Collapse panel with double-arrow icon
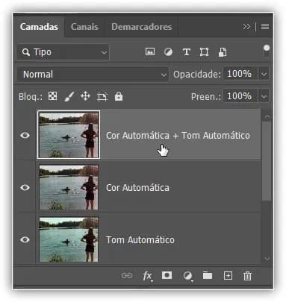This screenshot has height=302, width=286. coord(246,26)
